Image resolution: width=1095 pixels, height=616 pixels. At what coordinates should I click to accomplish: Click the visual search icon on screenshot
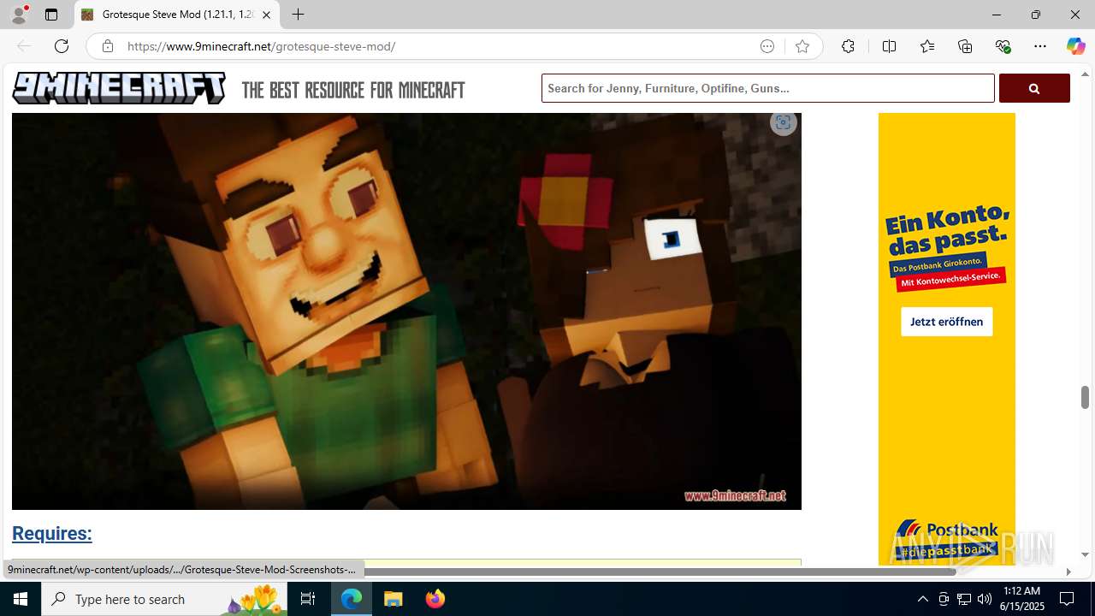tap(783, 122)
